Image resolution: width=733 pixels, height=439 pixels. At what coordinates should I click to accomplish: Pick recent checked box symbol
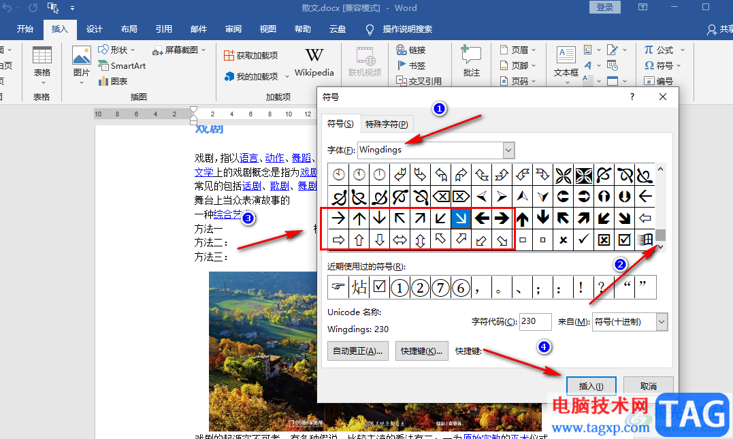(379, 287)
